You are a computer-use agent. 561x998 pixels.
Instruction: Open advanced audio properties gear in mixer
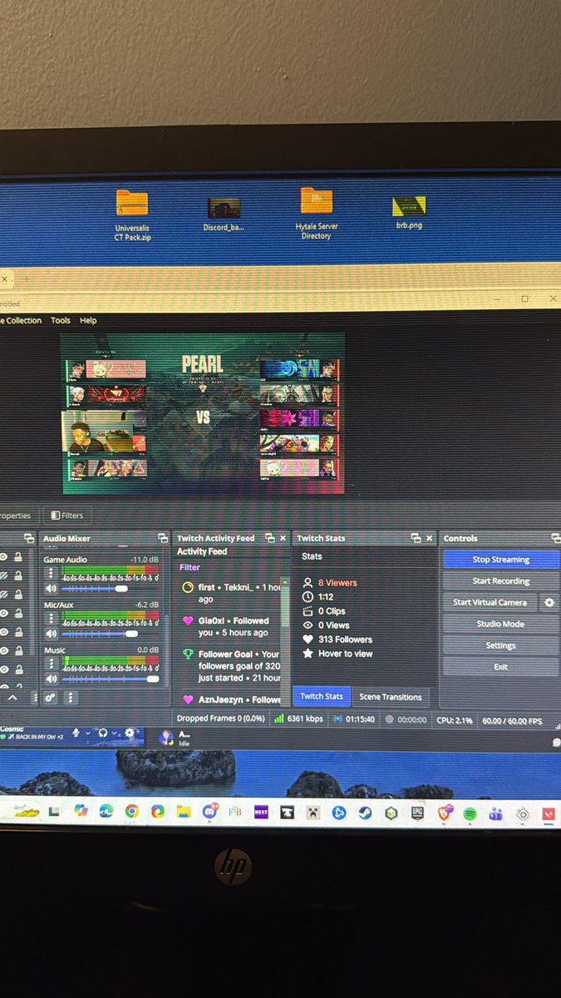[x=52, y=698]
